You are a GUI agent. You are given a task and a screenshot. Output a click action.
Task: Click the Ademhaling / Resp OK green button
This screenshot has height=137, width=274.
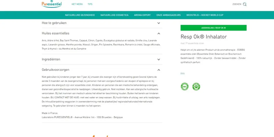click(214, 28)
